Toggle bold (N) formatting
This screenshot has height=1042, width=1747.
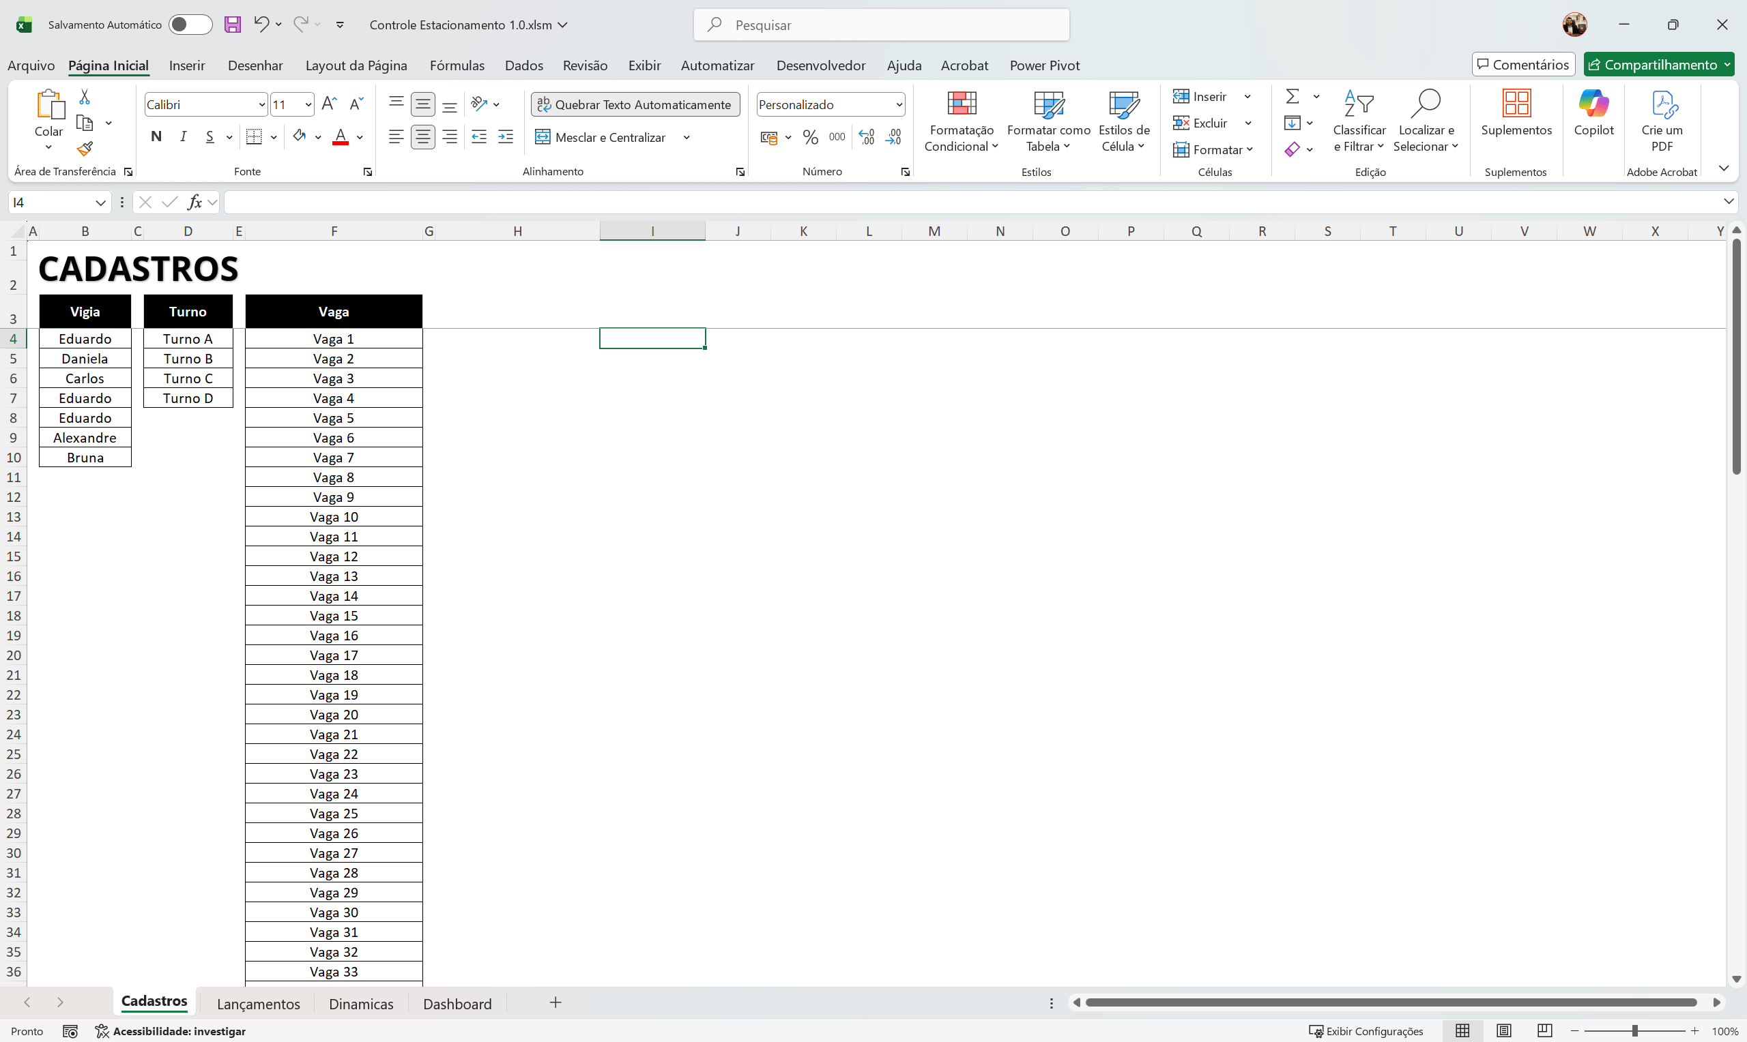156,136
